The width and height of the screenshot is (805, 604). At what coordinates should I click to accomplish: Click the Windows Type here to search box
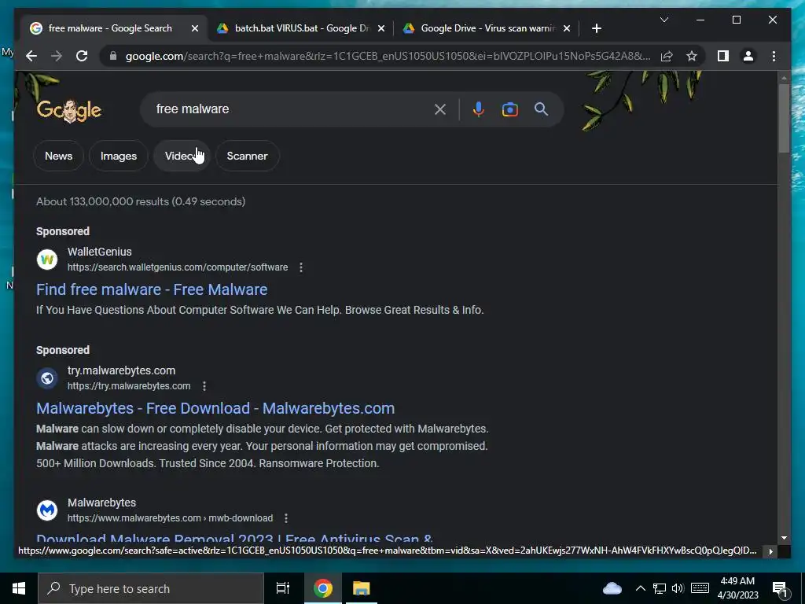tap(151, 588)
